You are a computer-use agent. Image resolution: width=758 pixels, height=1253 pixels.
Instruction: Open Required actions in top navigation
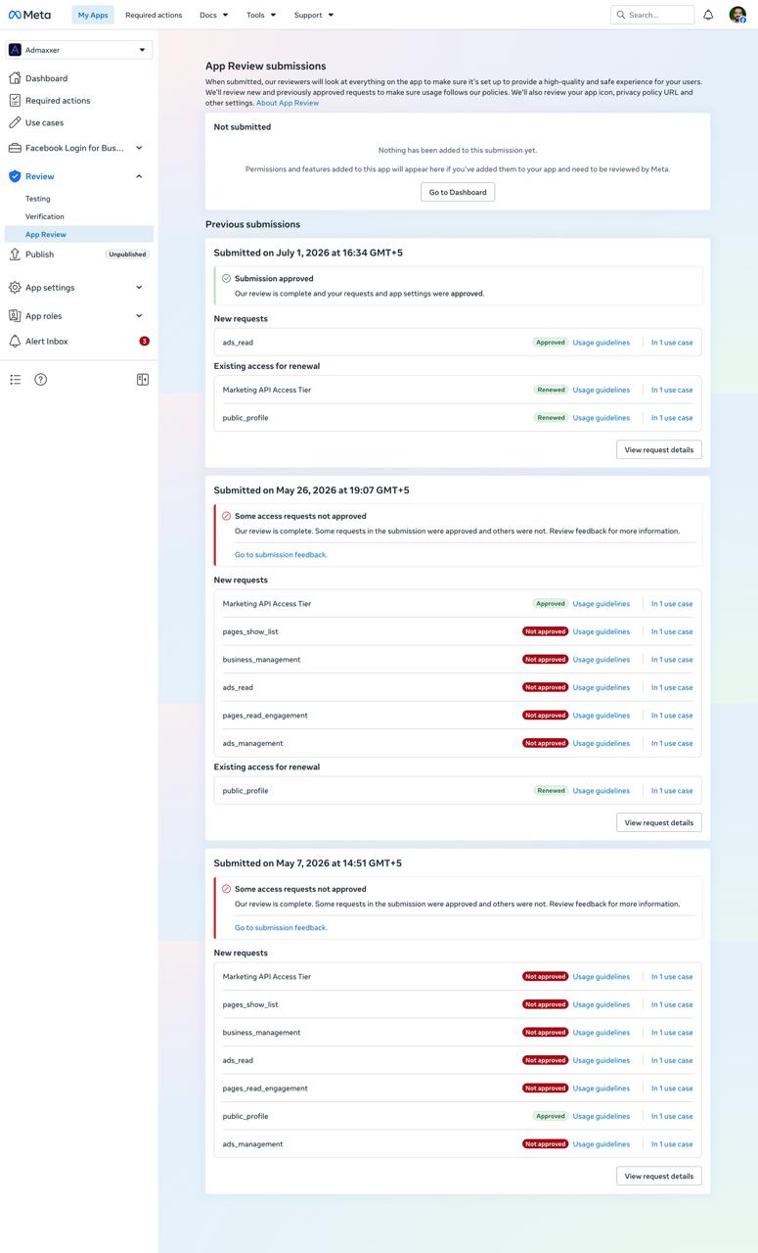[x=154, y=15]
